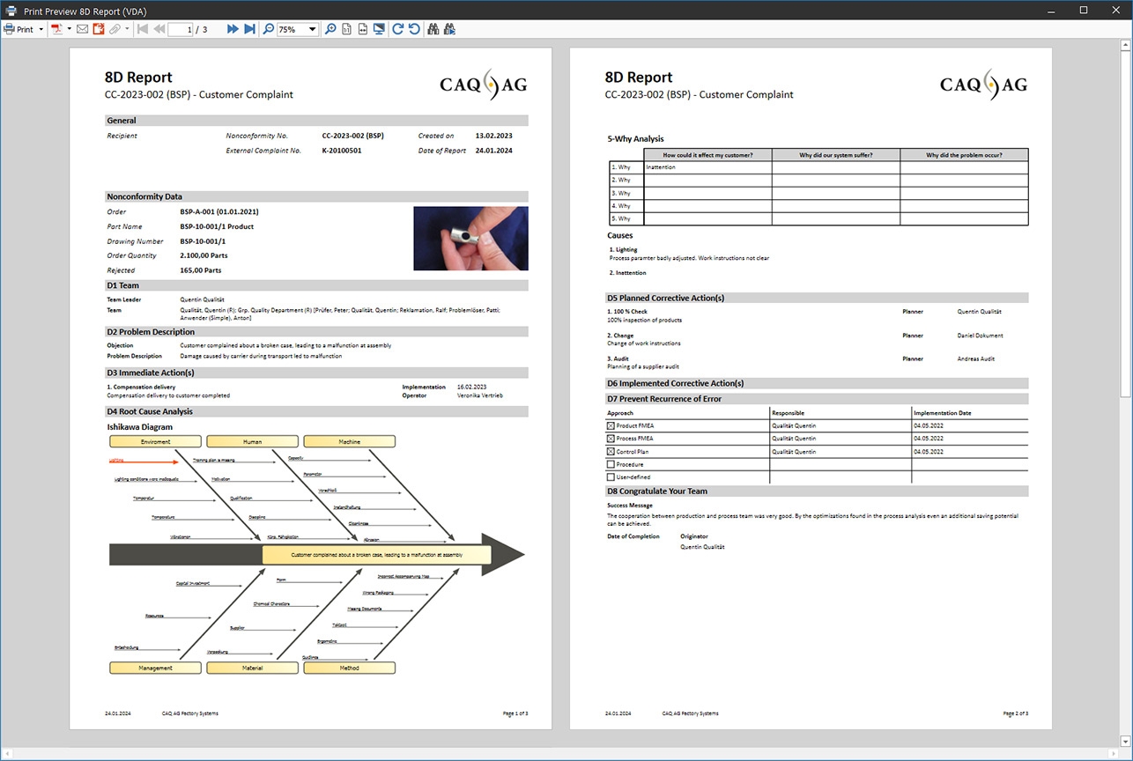
Task: Rotate the page counterclockwise
Action: [413, 29]
